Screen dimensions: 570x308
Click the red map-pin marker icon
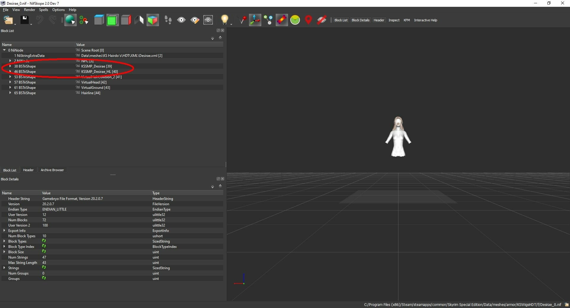pos(308,20)
